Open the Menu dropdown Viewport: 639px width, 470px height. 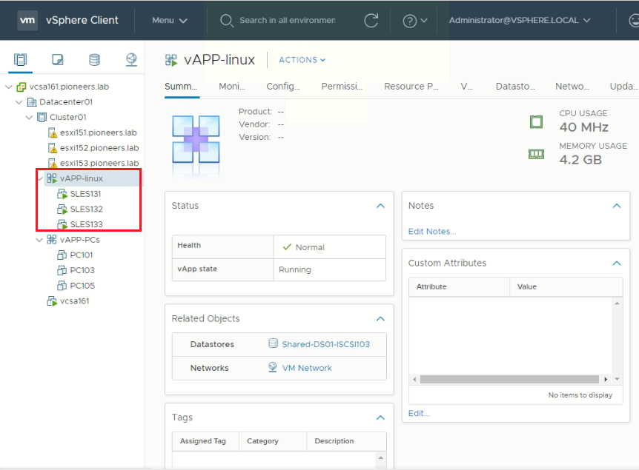coord(170,20)
